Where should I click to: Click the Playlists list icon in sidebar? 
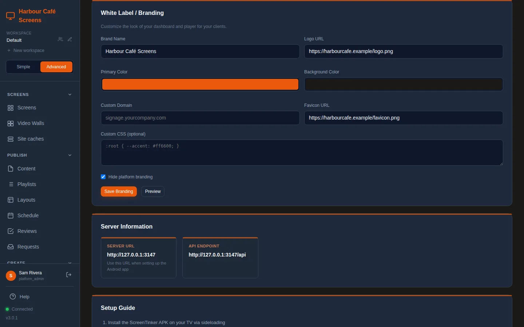11,184
